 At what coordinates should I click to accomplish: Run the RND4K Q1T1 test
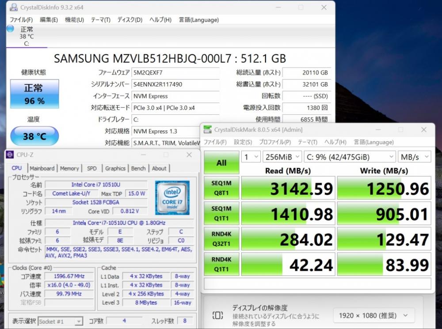pyautogui.click(x=221, y=264)
